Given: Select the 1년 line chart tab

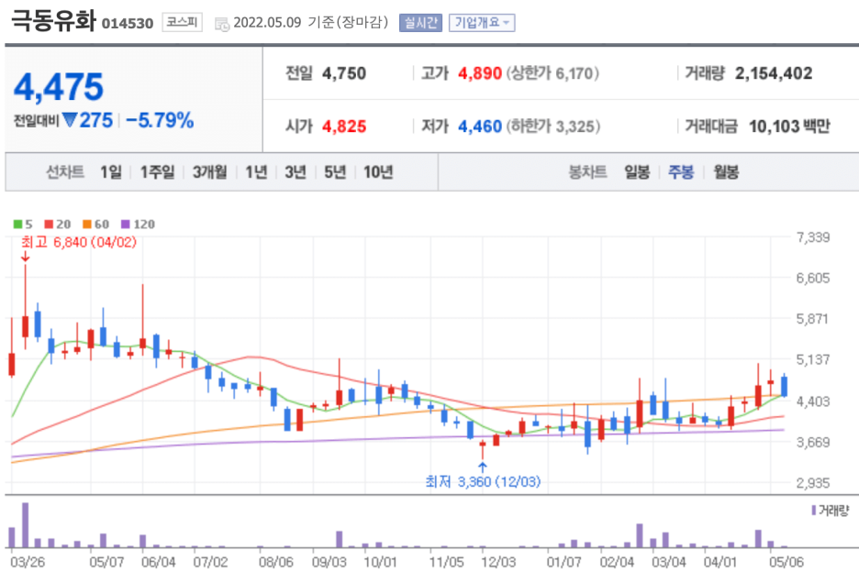Looking at the screenshot, I should [x=256, y=172].
